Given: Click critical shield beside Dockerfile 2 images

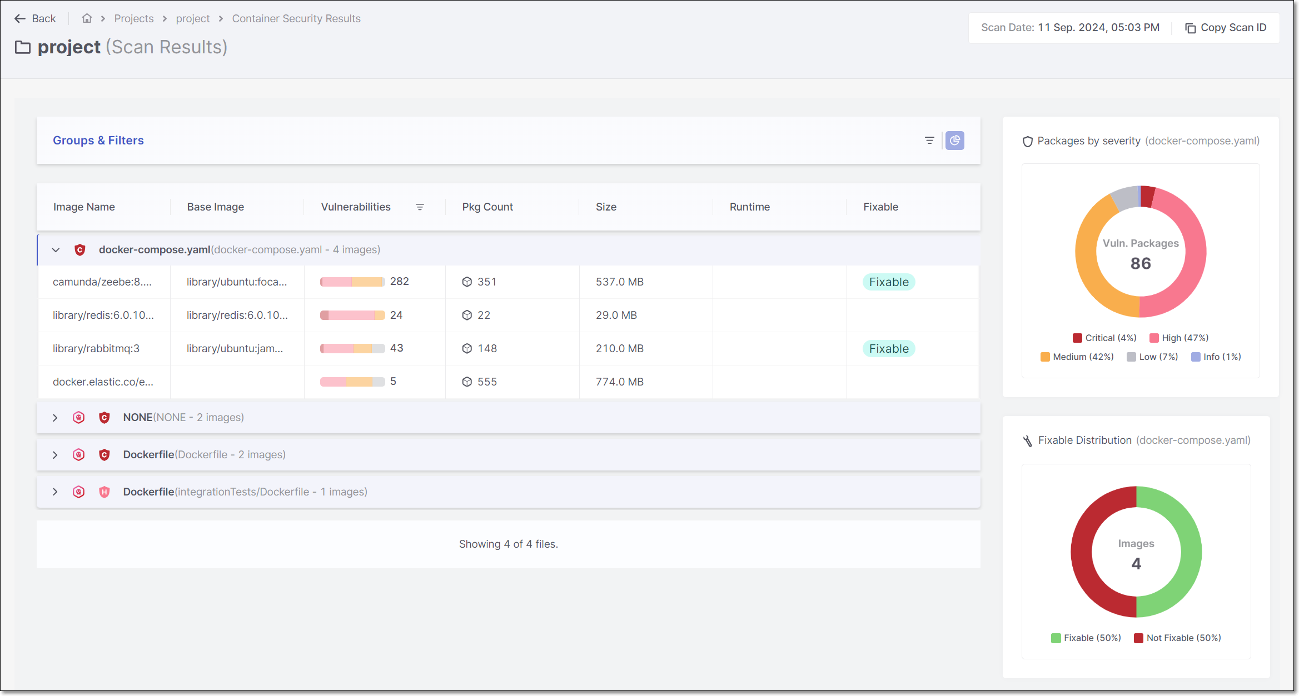Looking at the screenshot, I should coord(104,455).
